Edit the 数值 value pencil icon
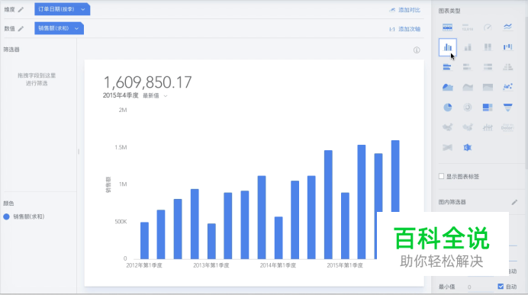 (x=21, y=29)
